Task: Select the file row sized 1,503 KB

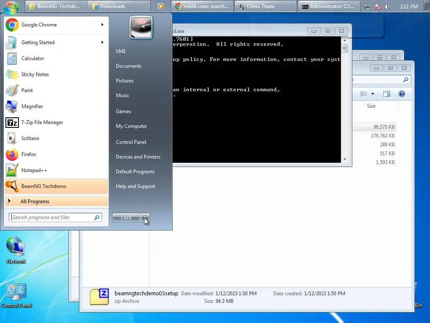Action: click(x=375, y=162)
